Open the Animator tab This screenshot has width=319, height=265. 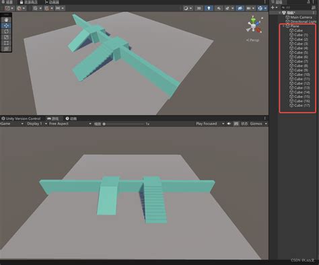coord(52,2)
